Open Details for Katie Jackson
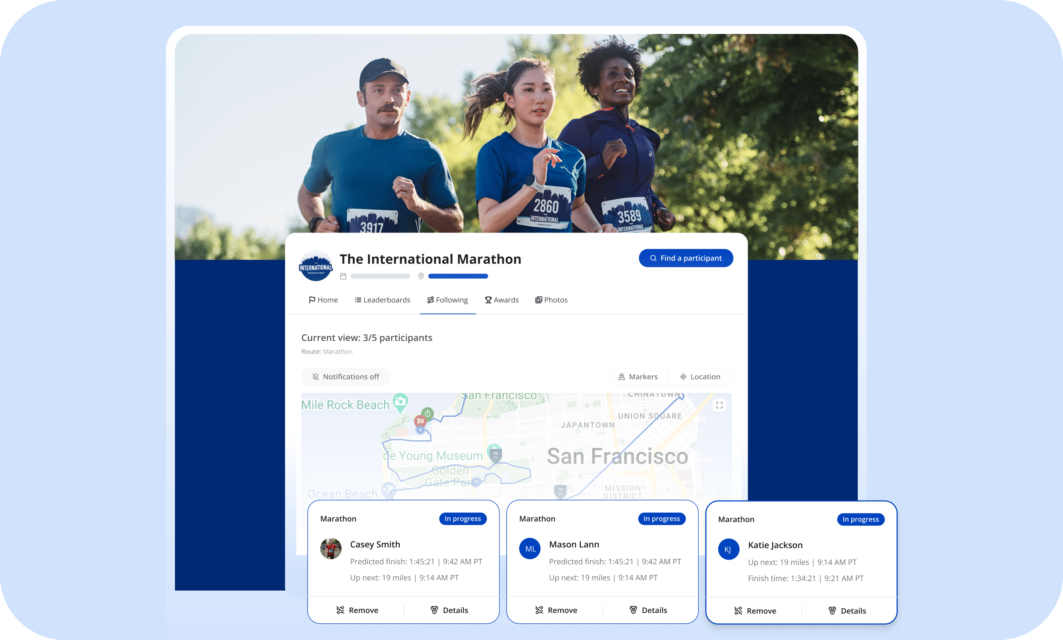Screen dimensions: 1063x640 [x=847, y=611]
